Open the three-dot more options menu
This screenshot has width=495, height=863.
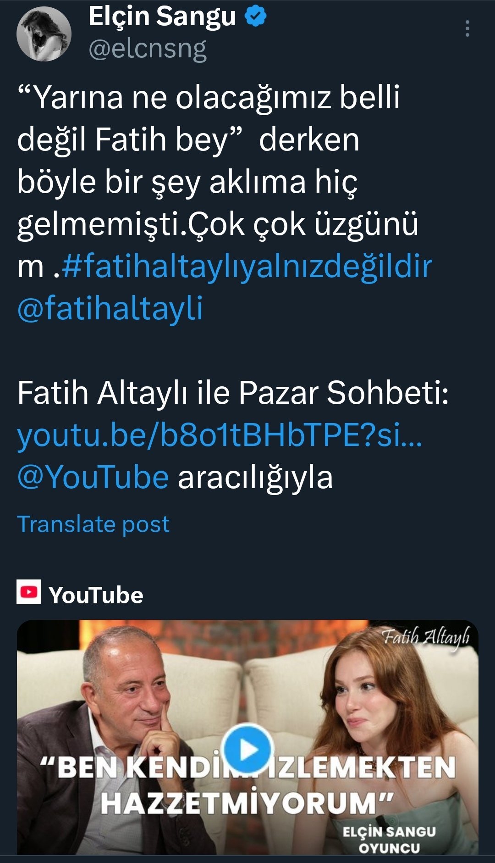point(467,28)
